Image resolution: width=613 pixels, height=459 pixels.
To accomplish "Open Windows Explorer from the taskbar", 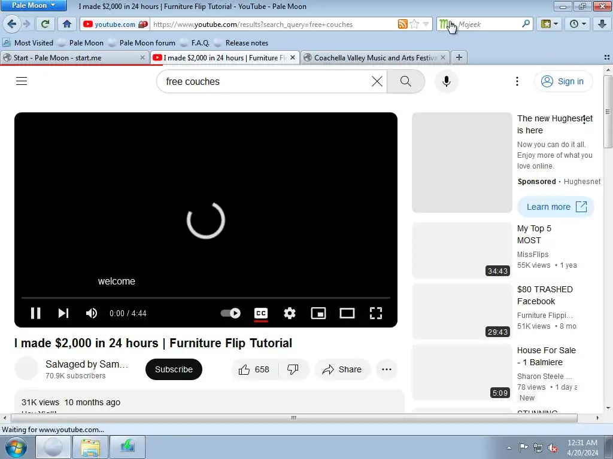I will pyautogui.click(x=90, y=447).
